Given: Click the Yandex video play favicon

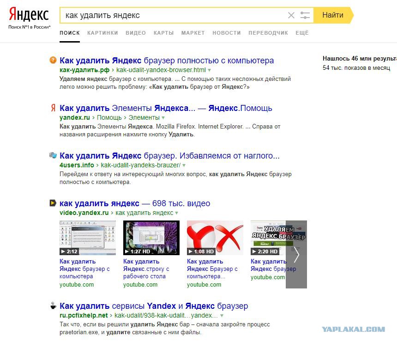Looking at the screenshot, I should (53, 203).
